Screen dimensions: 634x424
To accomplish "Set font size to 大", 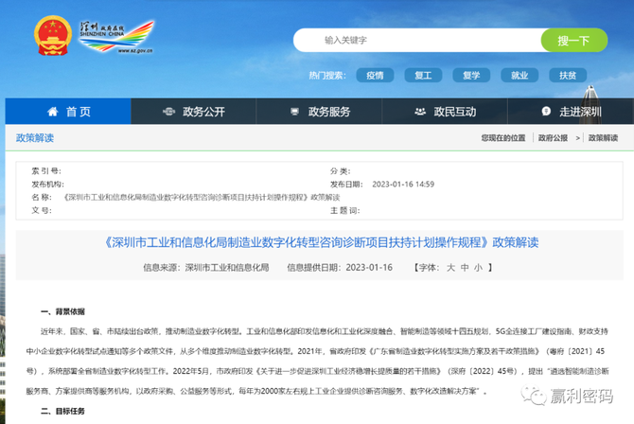I will point(450,268).
